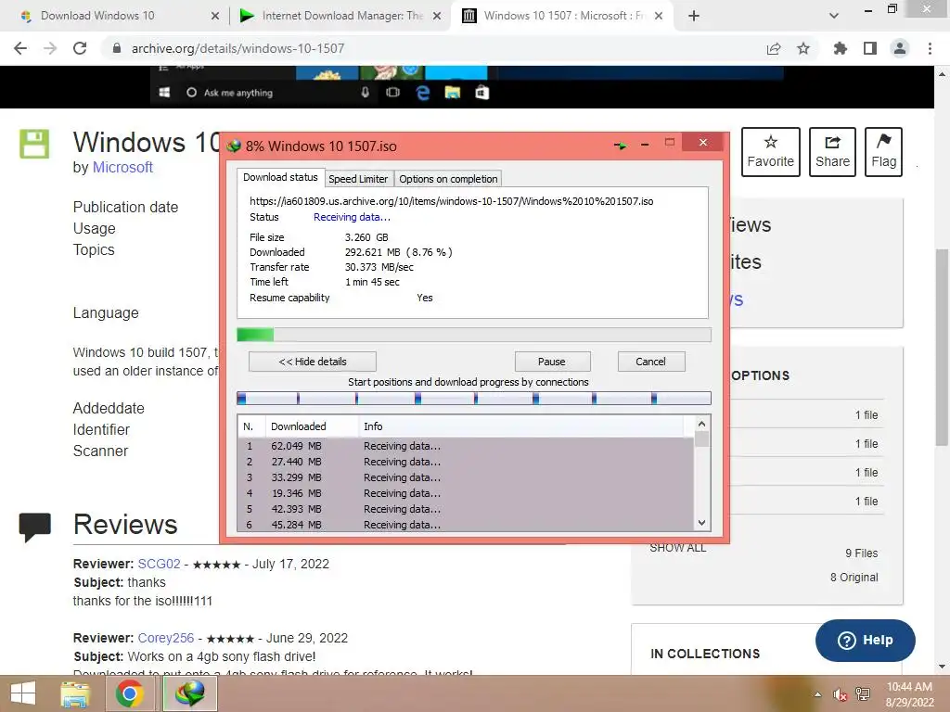Click the green floppy disk software icon

[x=34, y=144]
